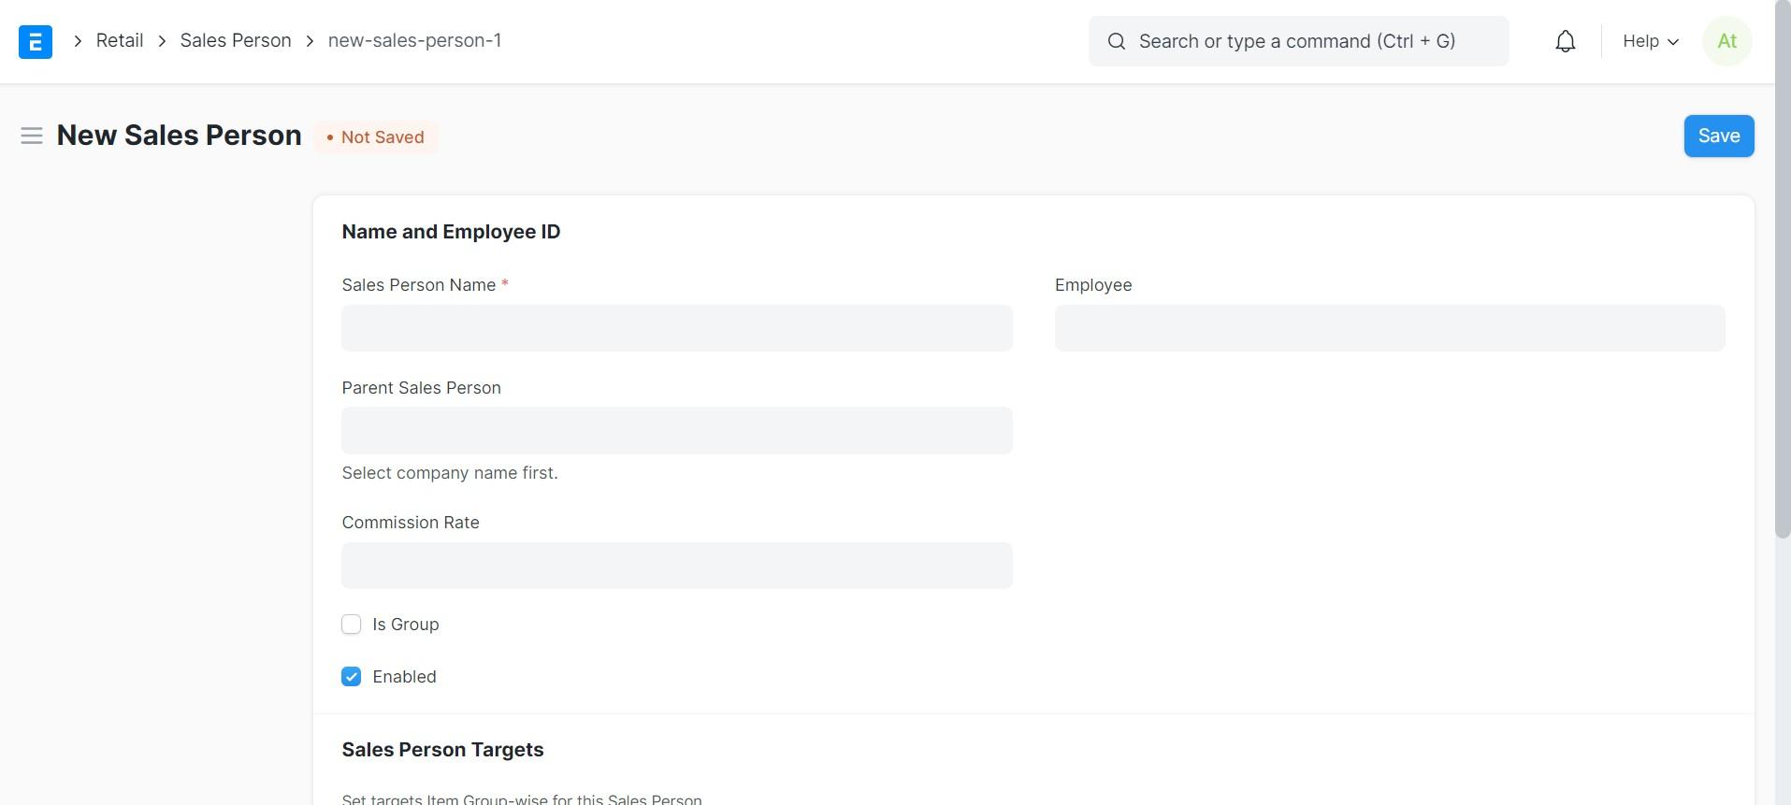Click the search magnifier icon

click(1116, 41)
